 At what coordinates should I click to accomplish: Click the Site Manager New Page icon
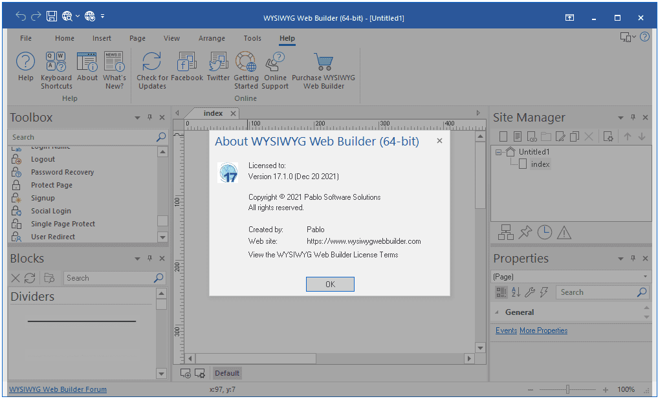point(503,136)
